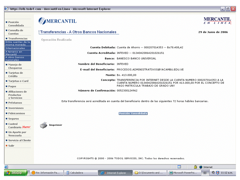Switch to Re: Información Pa... taskbar window

tap(46, 173)
